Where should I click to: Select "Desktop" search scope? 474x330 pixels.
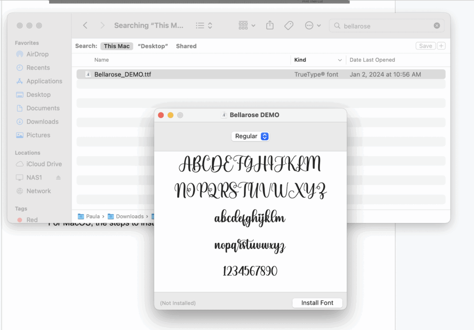153,46
